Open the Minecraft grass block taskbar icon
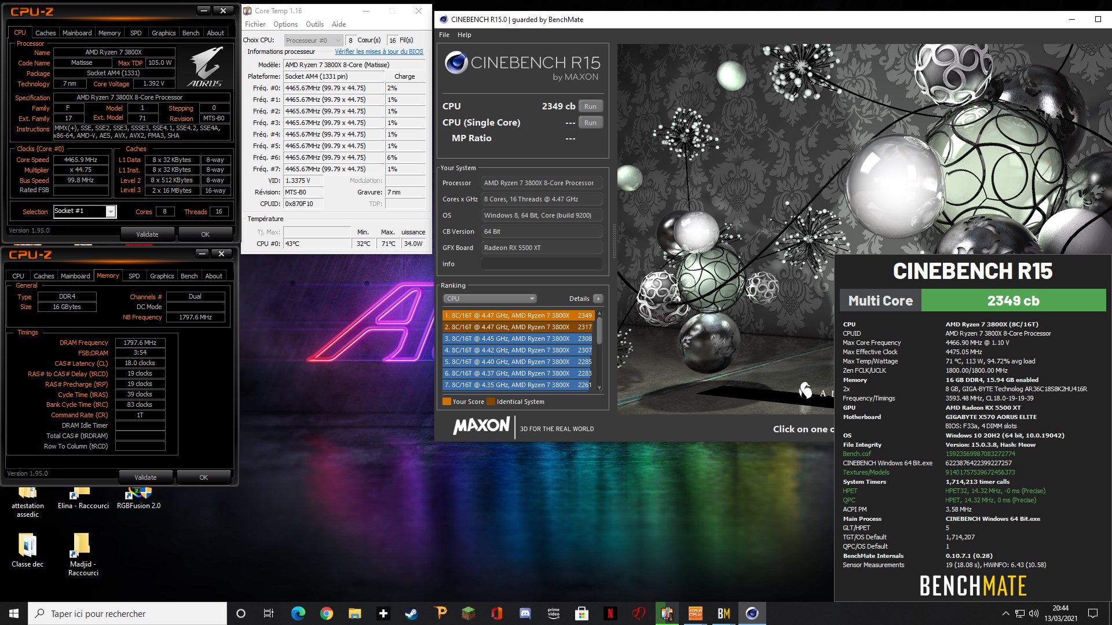Image resolution: width=1112 pixels, height=625 pixels. 468,613
